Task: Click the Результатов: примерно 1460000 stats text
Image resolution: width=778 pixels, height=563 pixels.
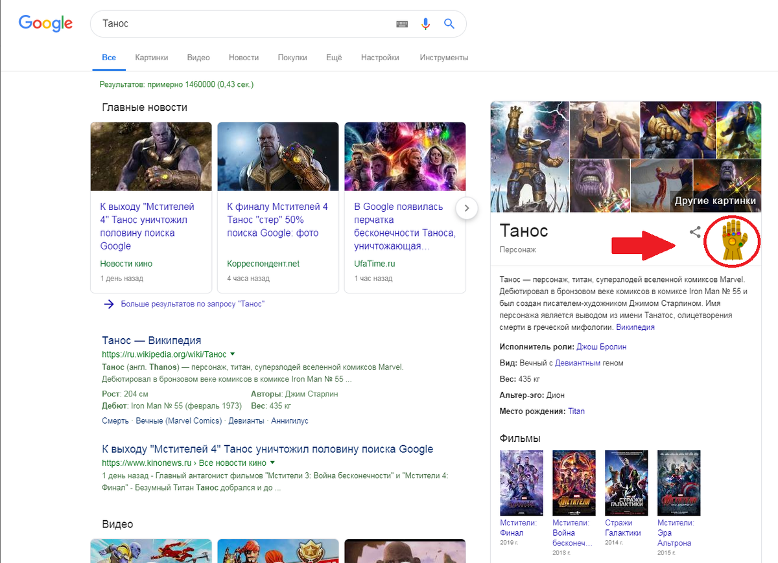Action: click(176, 84)
